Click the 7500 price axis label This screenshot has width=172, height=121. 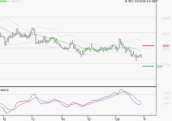[166, 65]
